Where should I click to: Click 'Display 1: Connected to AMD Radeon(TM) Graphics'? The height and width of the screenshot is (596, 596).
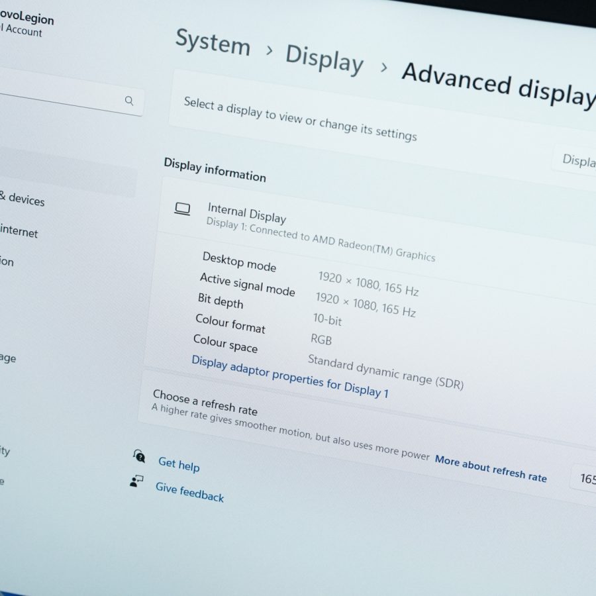click(x=321, y=240)
